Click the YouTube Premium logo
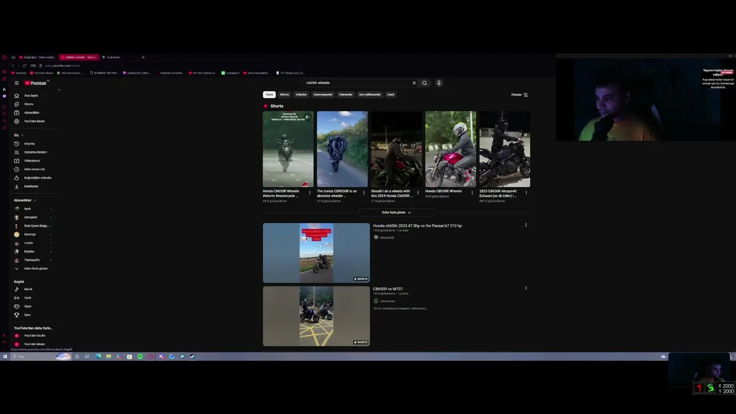 pyautogui.click(x=36, y=83)
